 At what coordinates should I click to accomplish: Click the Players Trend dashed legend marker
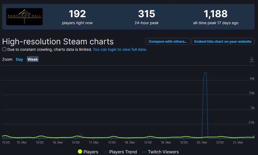tap(105, 152)
